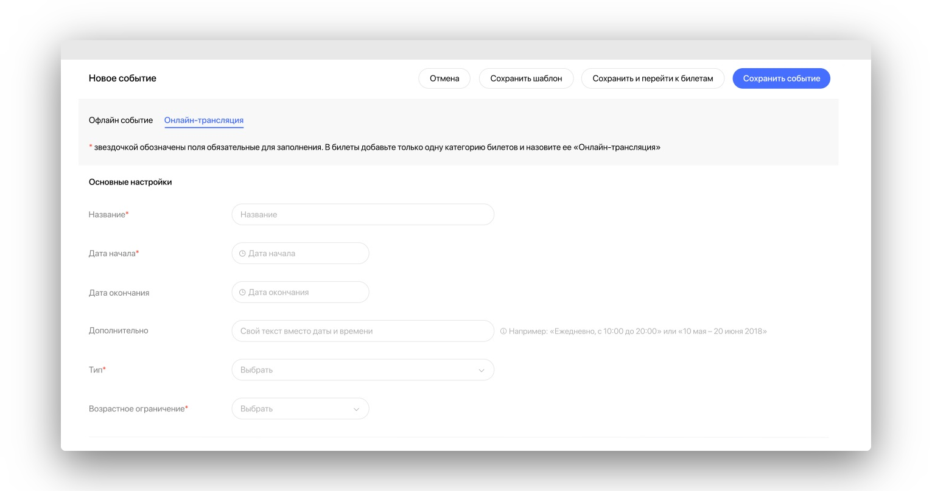Click the blue Сохранить событие button
The height and width of the screenshot is (491, 932).
(781, 78)
